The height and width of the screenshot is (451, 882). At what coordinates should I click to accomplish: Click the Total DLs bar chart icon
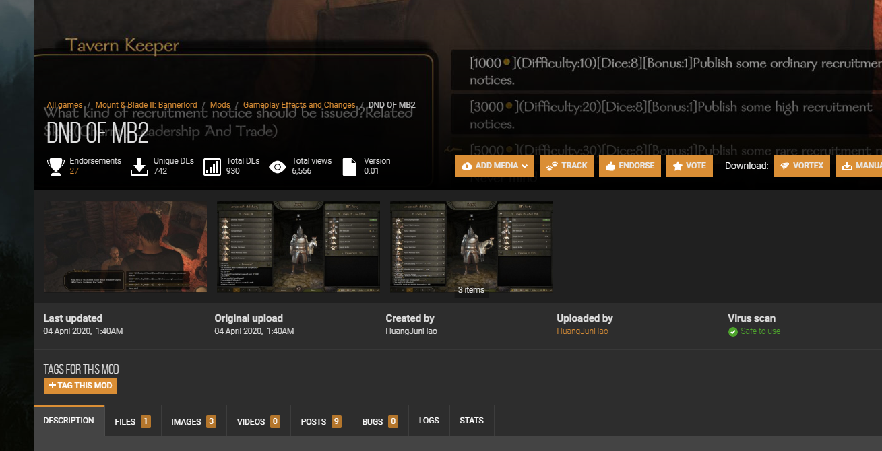click(212, 166)
